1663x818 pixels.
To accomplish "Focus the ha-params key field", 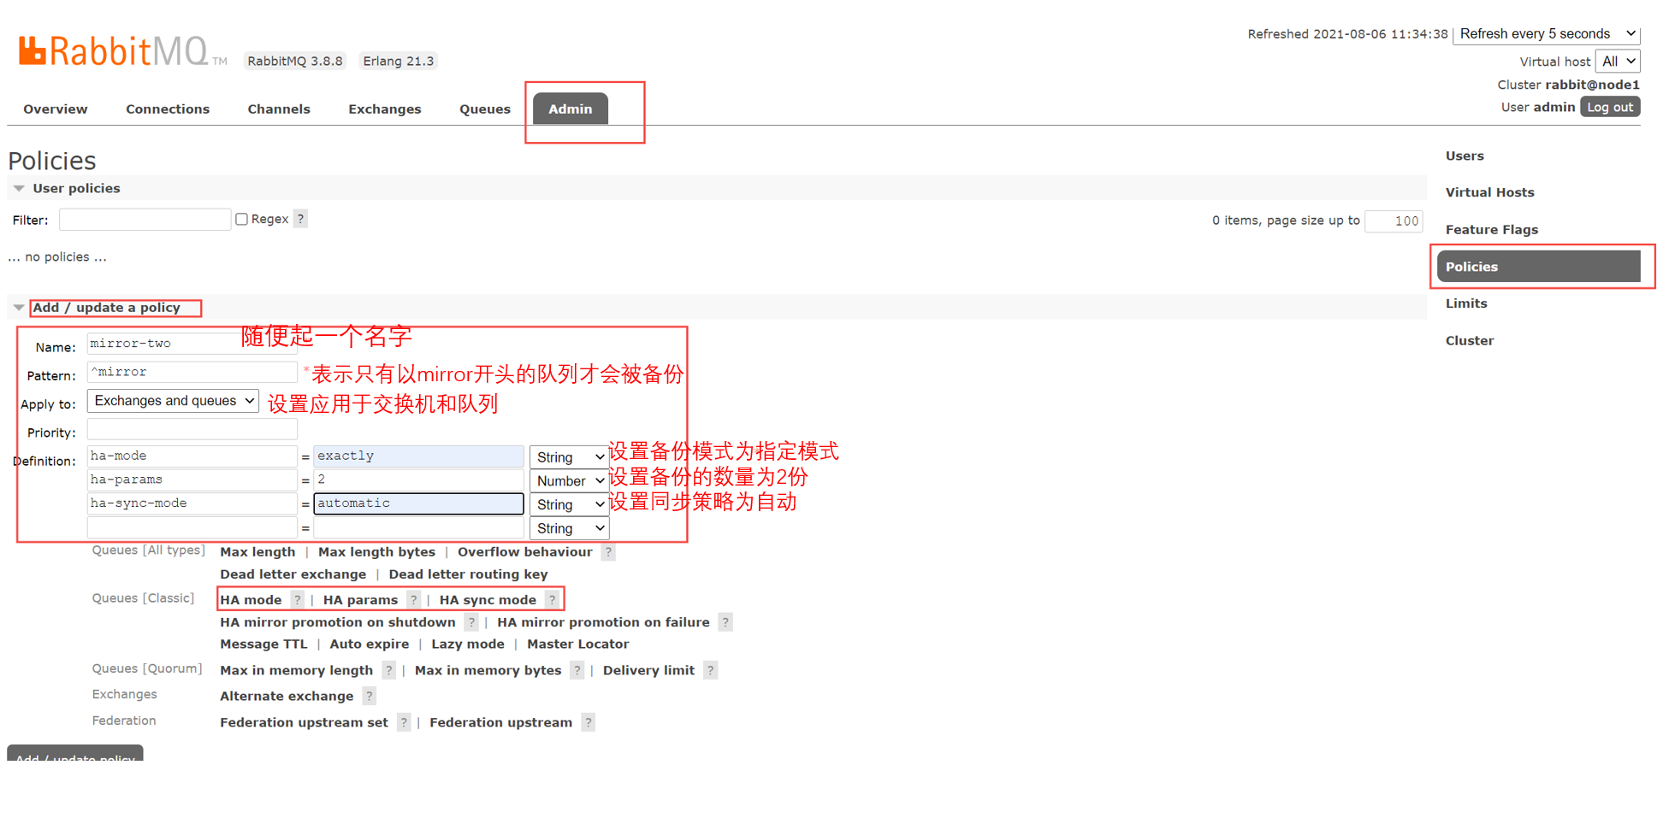I will point(192,480).
